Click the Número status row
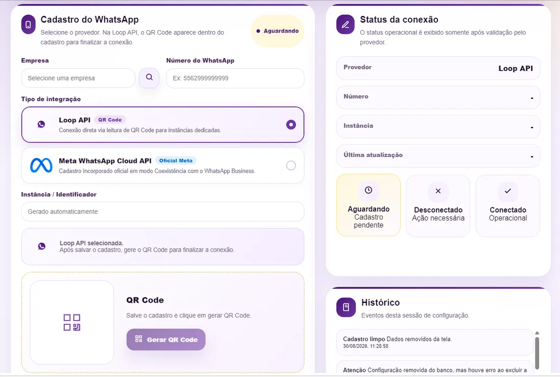 [438, 97]
